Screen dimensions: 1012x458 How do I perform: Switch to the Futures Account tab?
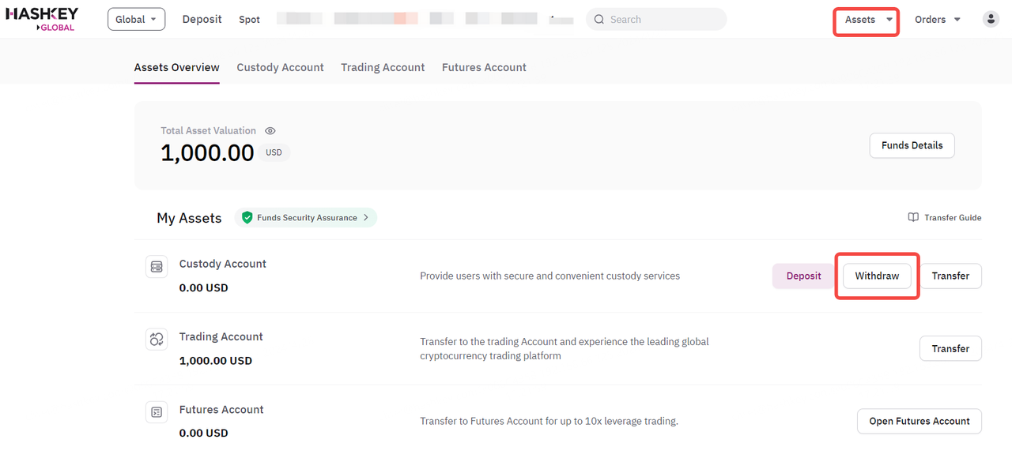[x=484, y=68]
